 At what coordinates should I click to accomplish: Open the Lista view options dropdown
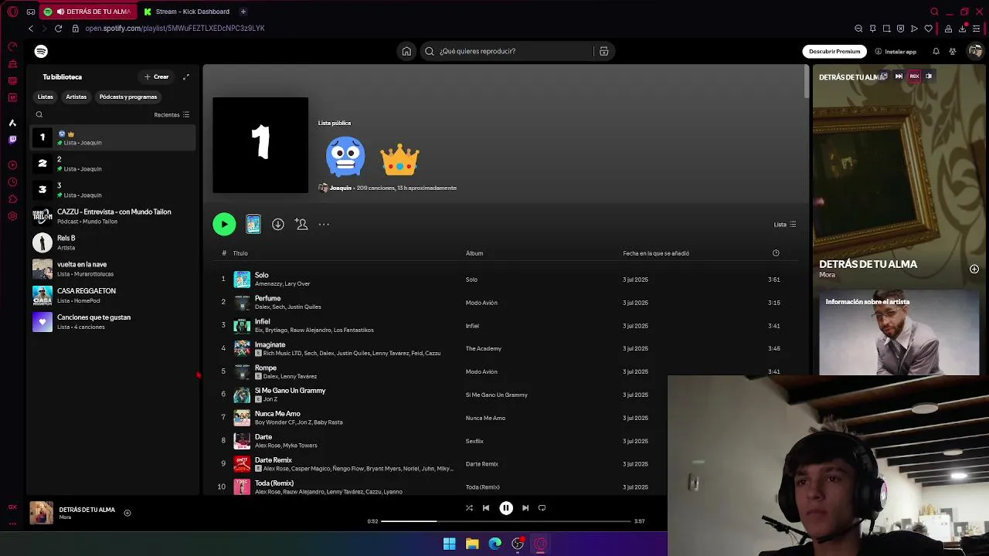785,225
